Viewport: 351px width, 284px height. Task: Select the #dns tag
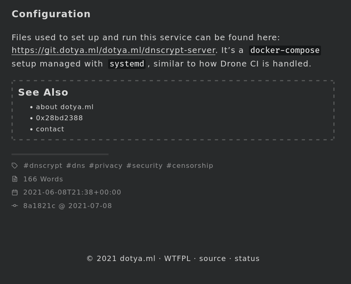coord(76,166)
